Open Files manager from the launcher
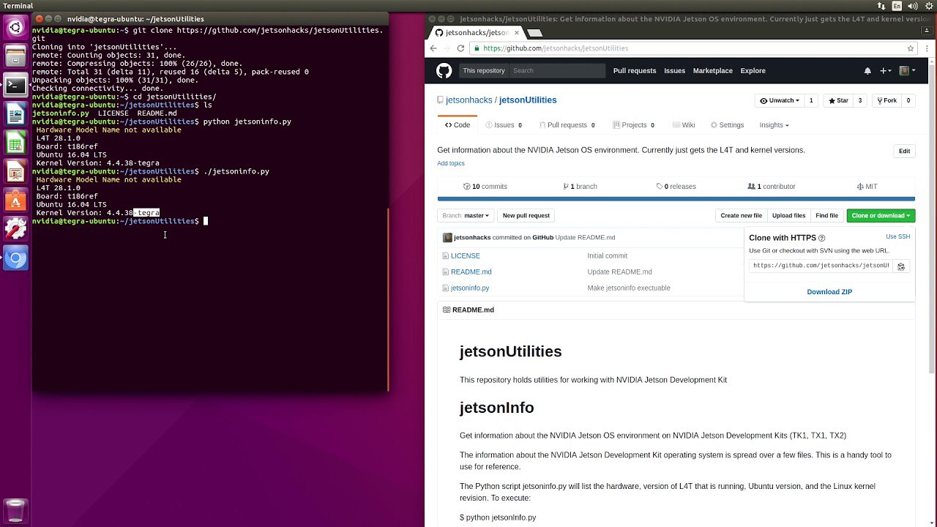Image resolution: width=937 pixels, height=527 pixels. click(15, 57)
